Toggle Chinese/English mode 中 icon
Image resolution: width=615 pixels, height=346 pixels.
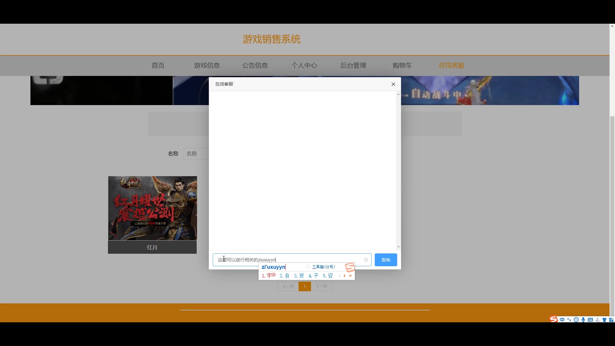562,320
